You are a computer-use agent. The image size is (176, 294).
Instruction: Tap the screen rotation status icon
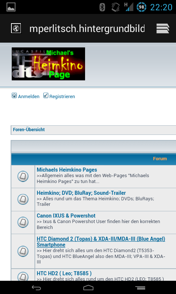[x=115, y=7]
